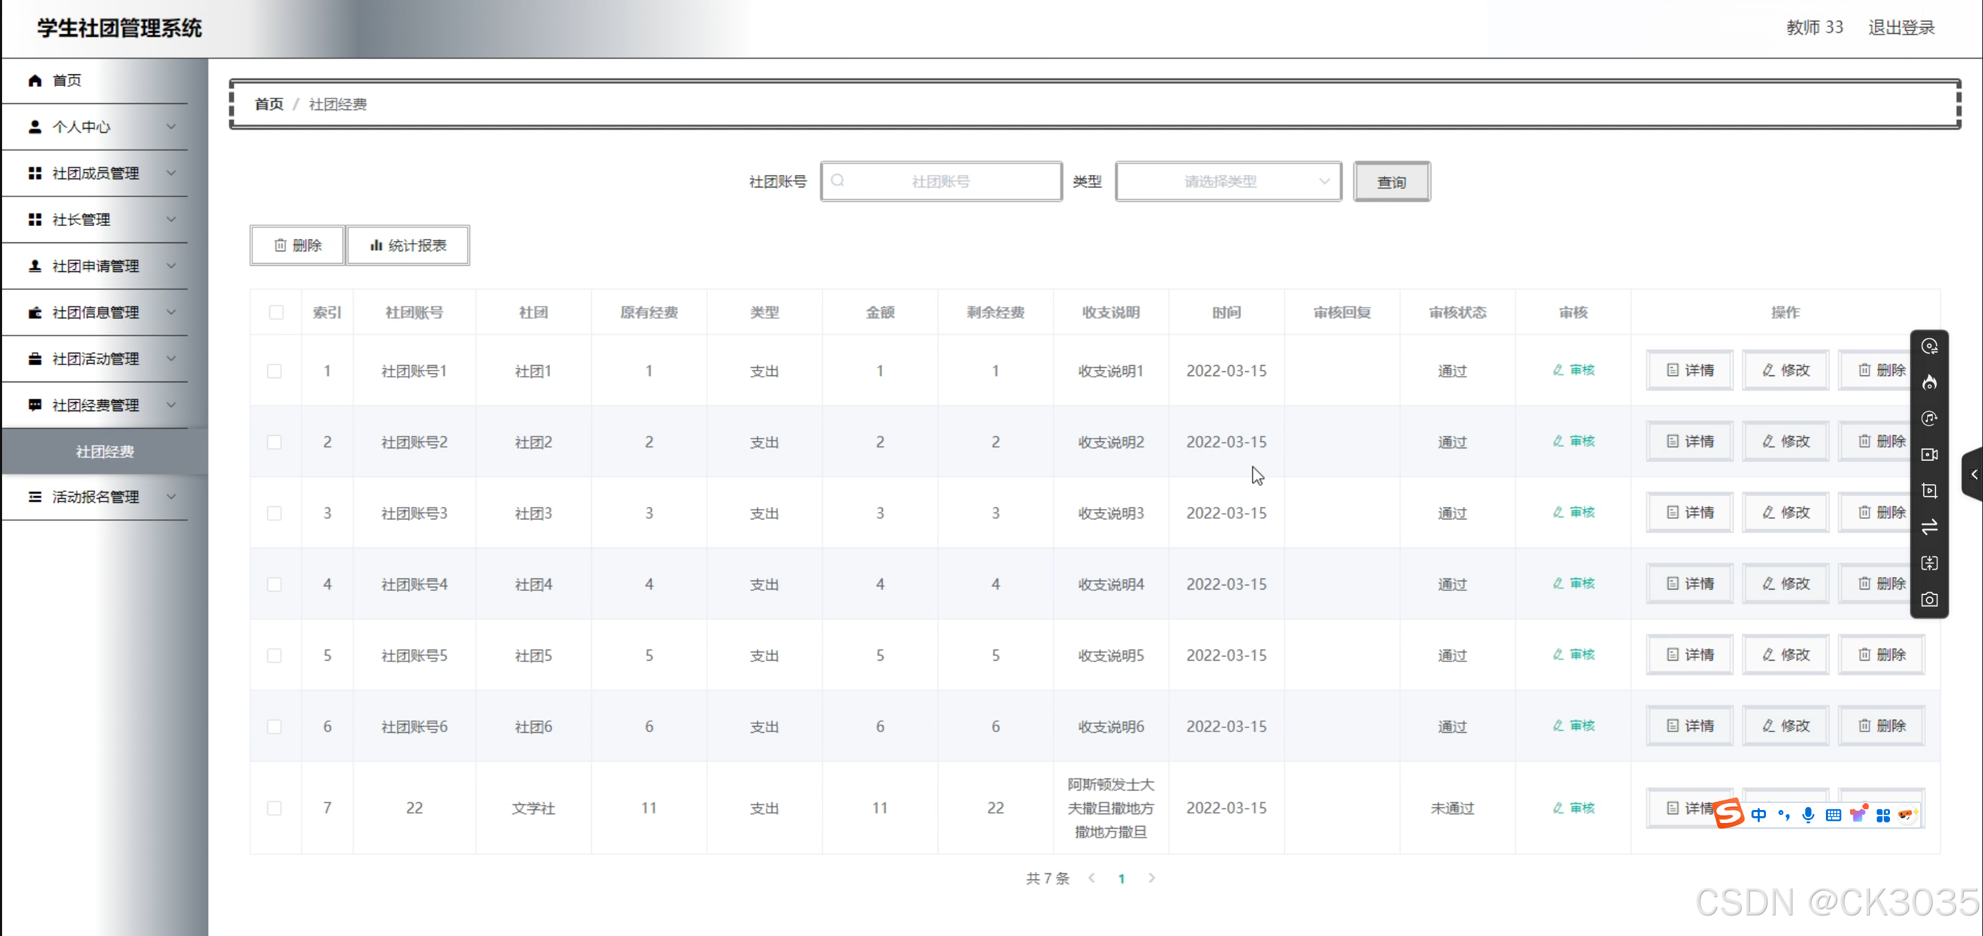Image resolution: width=1983 pixels, height=936 pixels.
Task: Click the 社团账号 search input field
Action: [941, 182]
